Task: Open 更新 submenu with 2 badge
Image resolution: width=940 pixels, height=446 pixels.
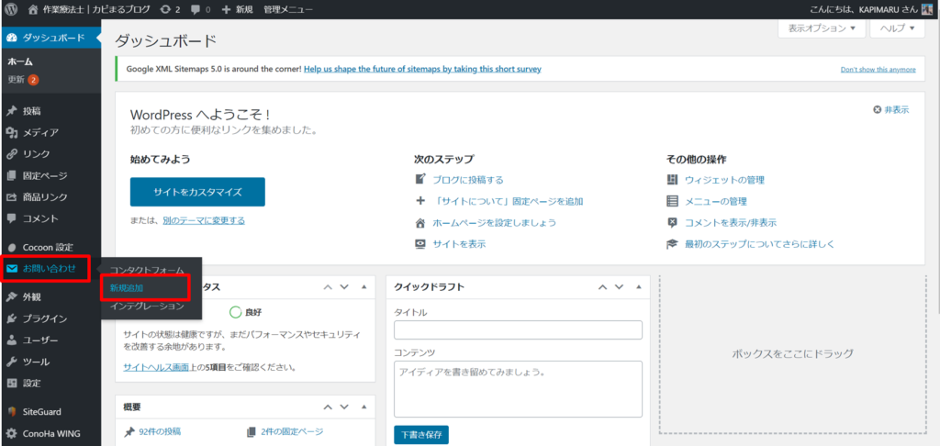Action: tap(23, 79)
